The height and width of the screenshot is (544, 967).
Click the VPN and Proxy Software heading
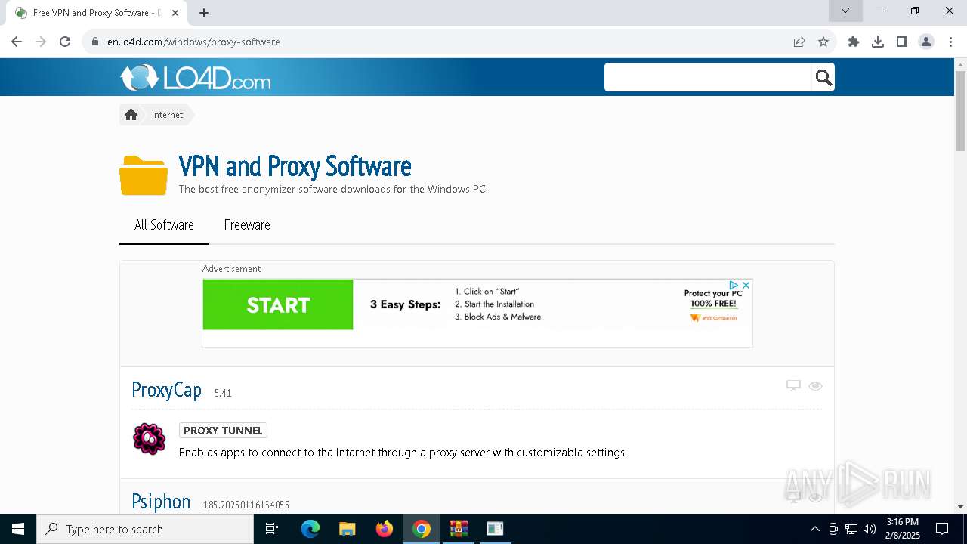click(x=295, y=166)
